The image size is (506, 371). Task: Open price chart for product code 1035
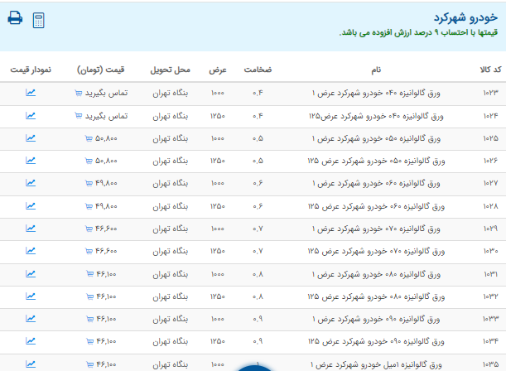click(31, 364)
